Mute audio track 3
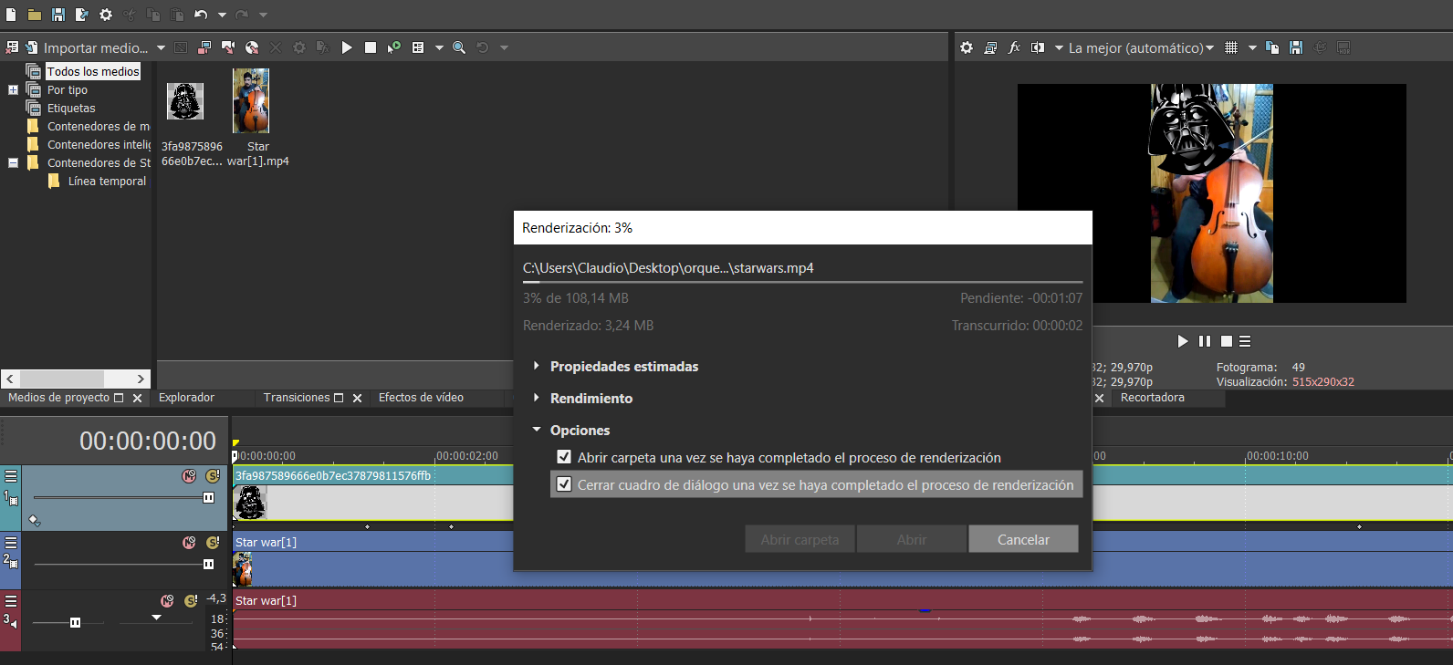The image size is (1453, 665). (x=167, y=601)
